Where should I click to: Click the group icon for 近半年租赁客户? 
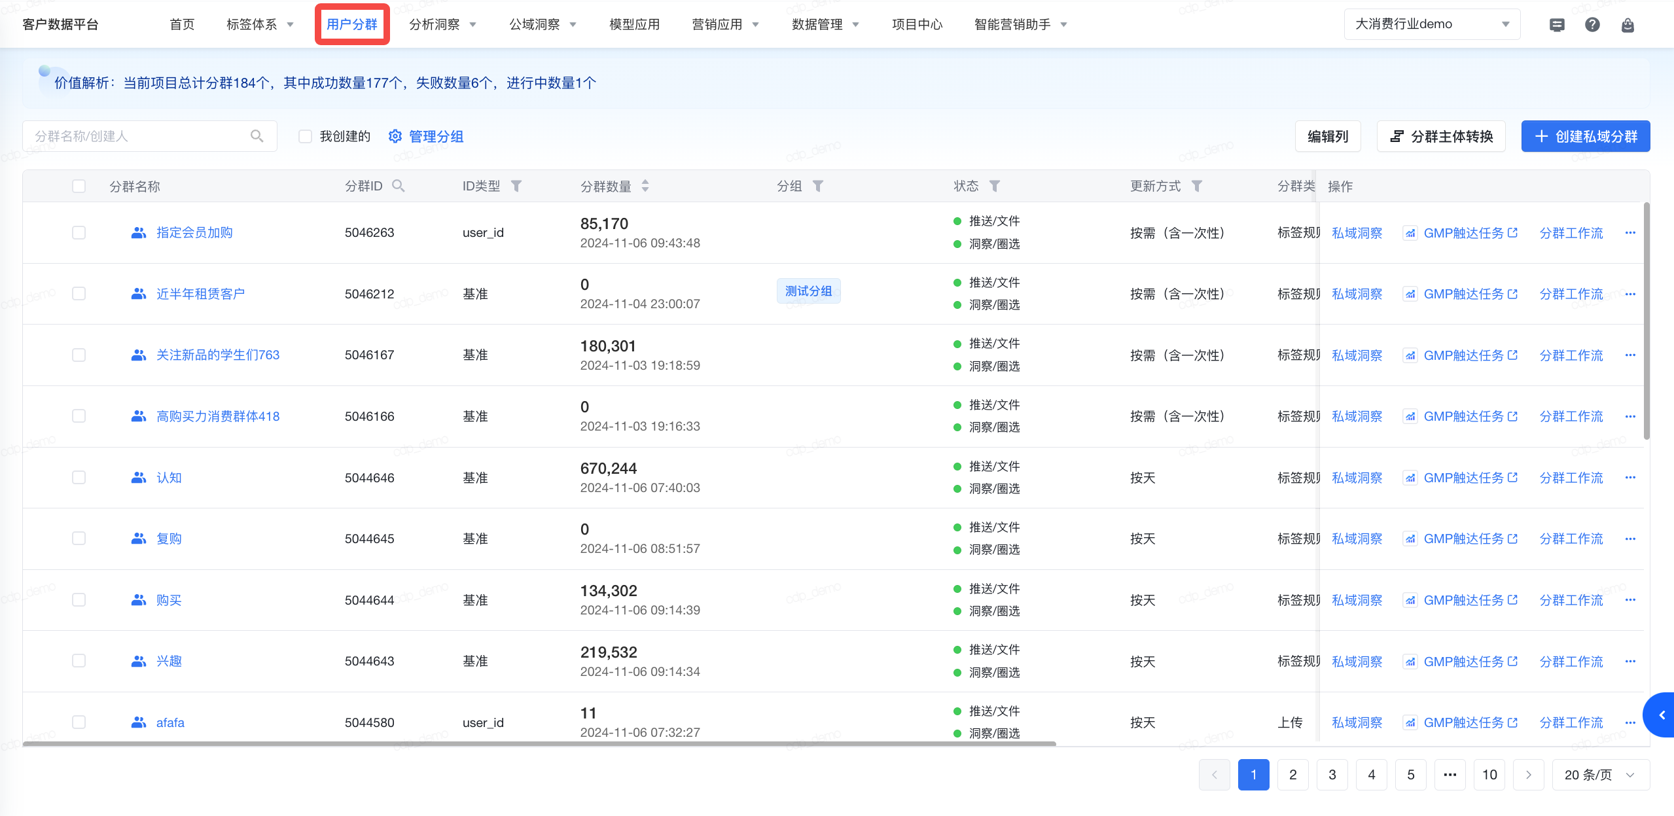(139, 294)
